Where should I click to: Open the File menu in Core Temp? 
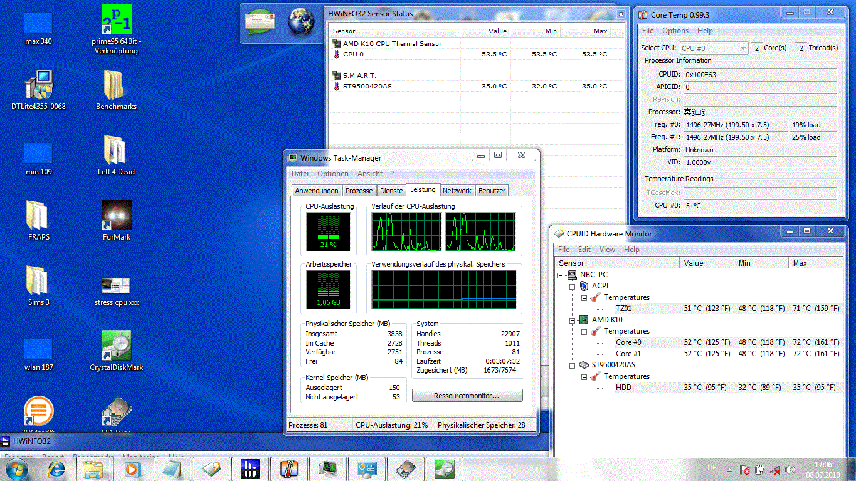[x=648, y=31]
